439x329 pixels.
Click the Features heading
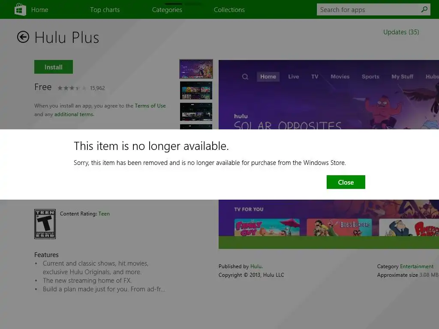(x=46, y=255)
